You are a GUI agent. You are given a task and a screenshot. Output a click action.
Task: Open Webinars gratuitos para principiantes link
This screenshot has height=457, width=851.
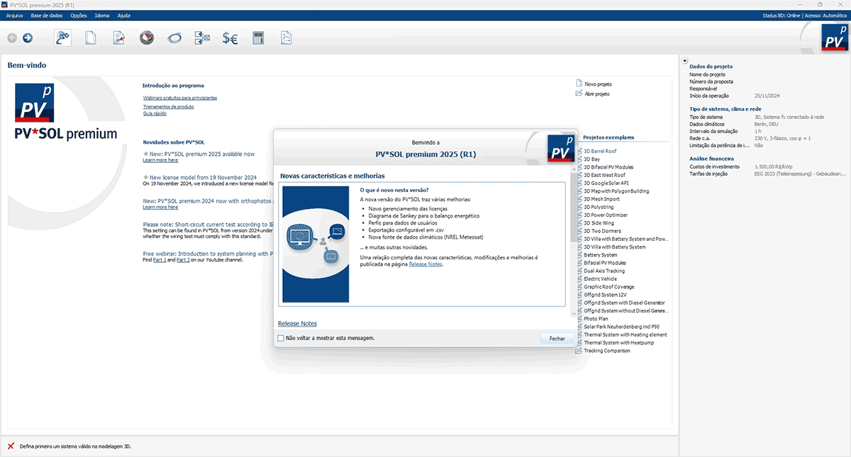179,98
